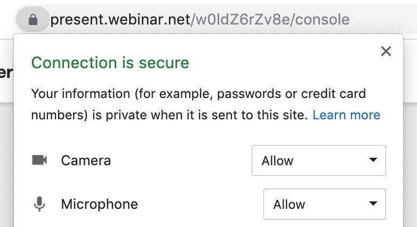
Task: Open the Microphone permission dropdown
Action: point(324,204)
